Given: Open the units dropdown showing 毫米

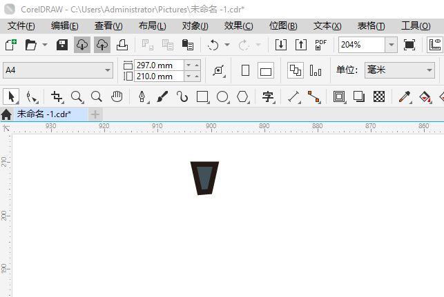Looking at the screenshot, I should click(400, 70).
